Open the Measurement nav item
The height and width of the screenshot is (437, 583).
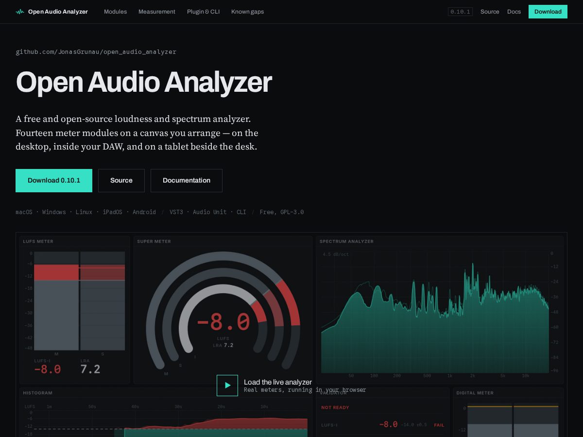156,12
